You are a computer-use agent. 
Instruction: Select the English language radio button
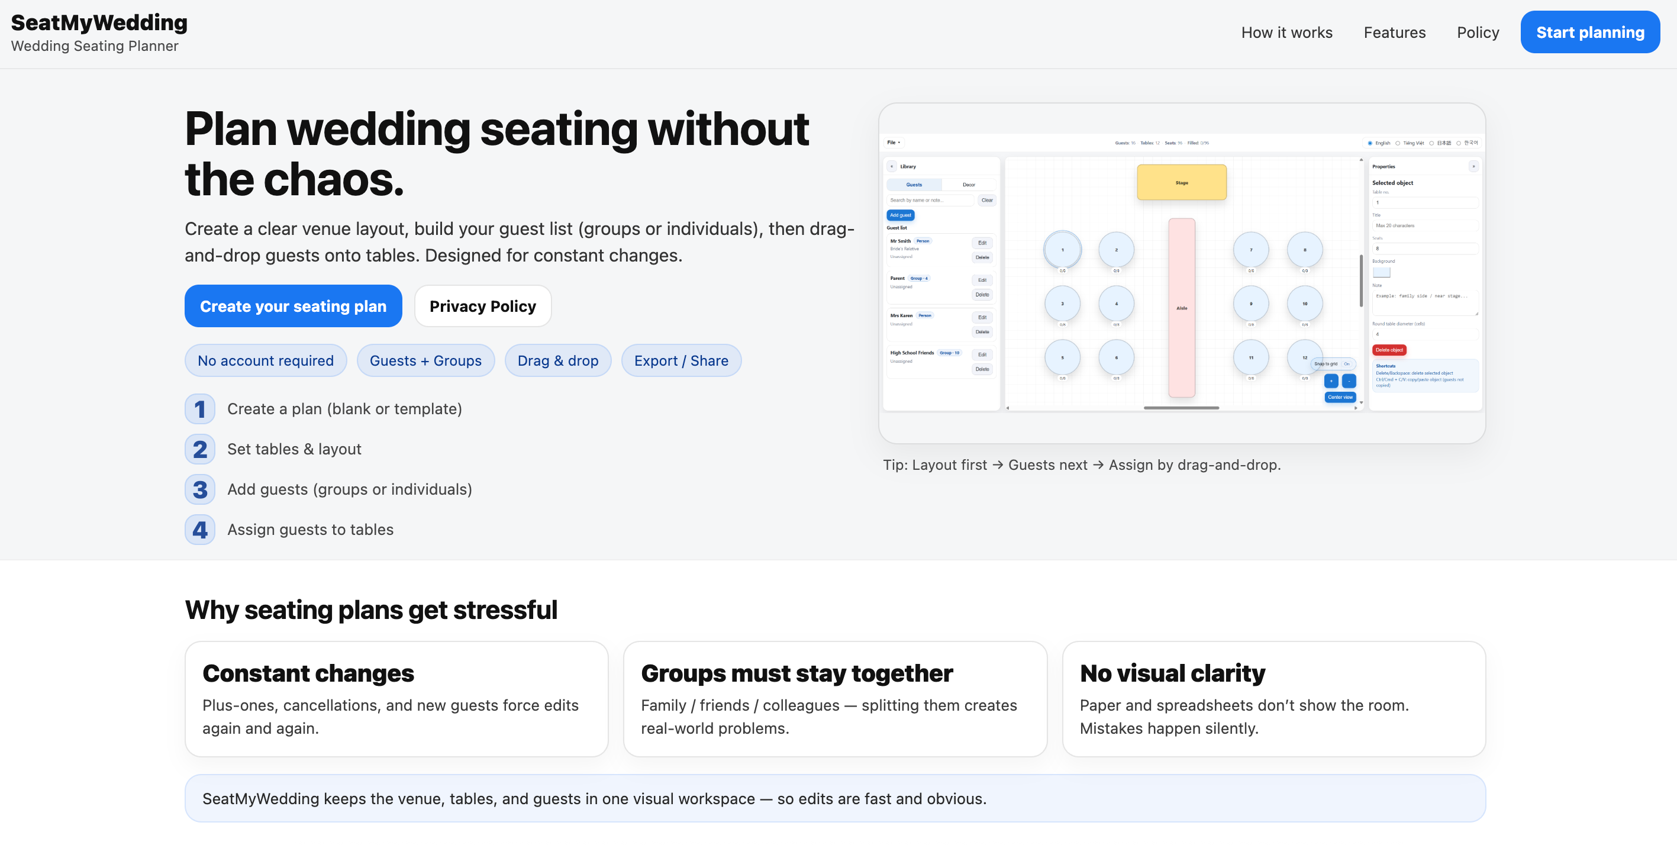click(1370, 143)
